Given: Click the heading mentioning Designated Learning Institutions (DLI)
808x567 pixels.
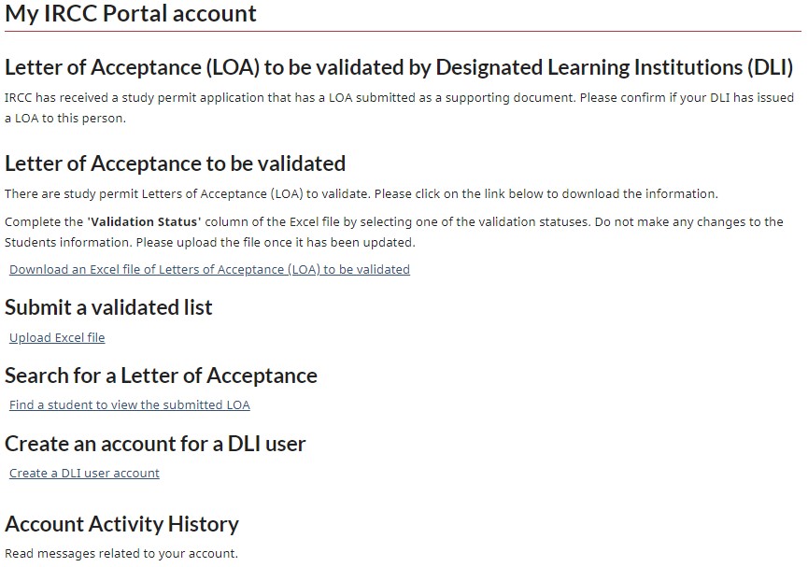Looking at the screenshot, I should pyautogui.click(x=399, y=67).
